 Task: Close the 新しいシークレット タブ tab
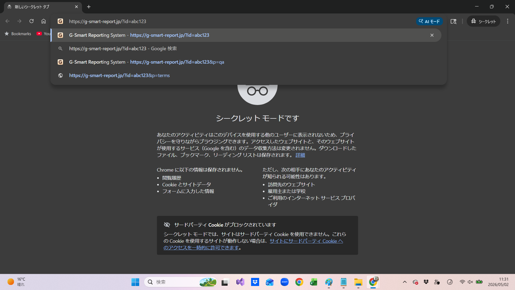[76, 7]
